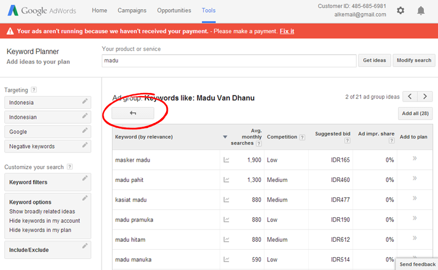
Task: Click Hide keywords in my account option
Action: pyautogui.click(x=45, y=220)
